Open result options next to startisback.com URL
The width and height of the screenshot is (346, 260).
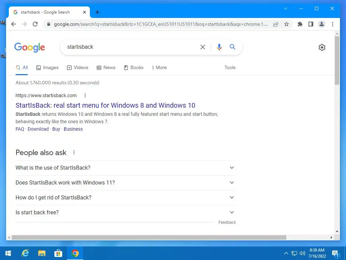[x=85, y=95]
